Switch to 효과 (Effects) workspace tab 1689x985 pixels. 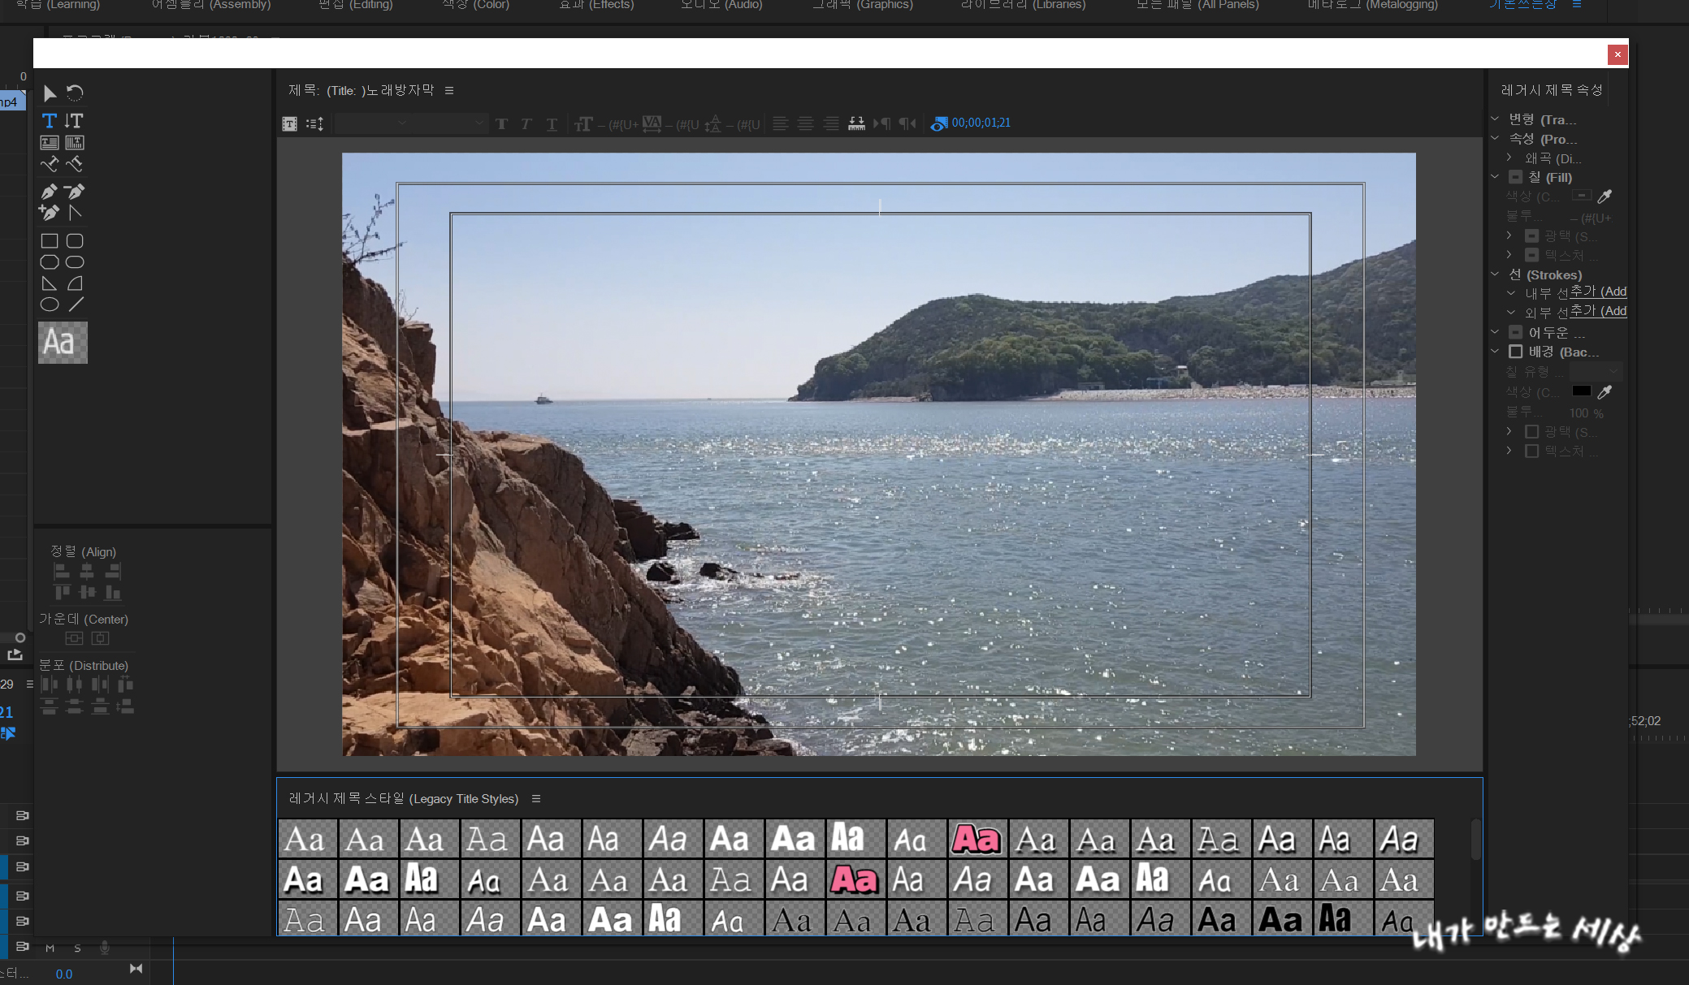point(595,5)
